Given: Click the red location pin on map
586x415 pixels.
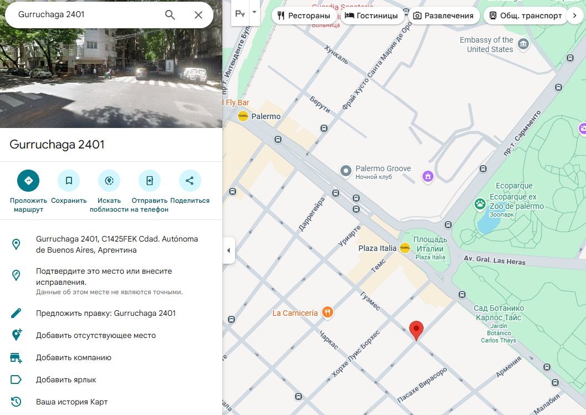Looking at the screenshot, I should [416, 330].
